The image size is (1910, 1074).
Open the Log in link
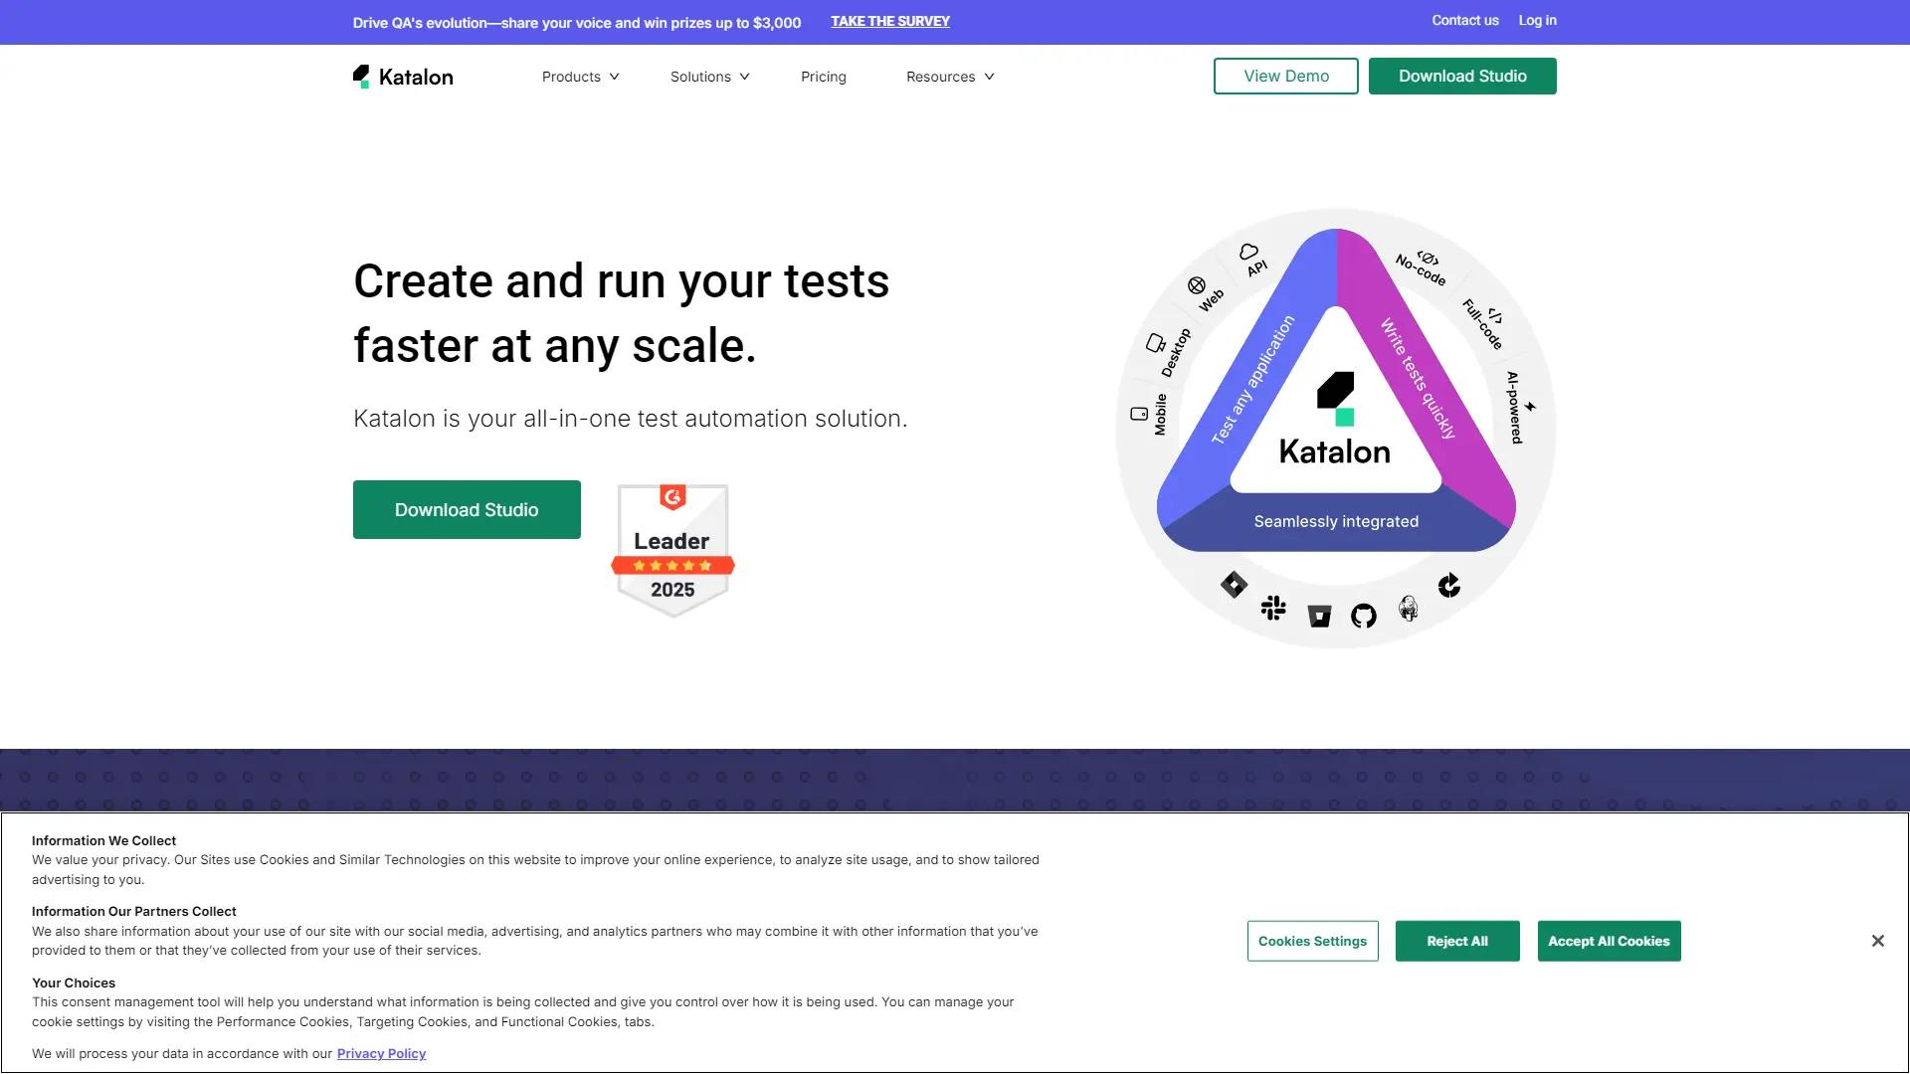click(1537, 21)
